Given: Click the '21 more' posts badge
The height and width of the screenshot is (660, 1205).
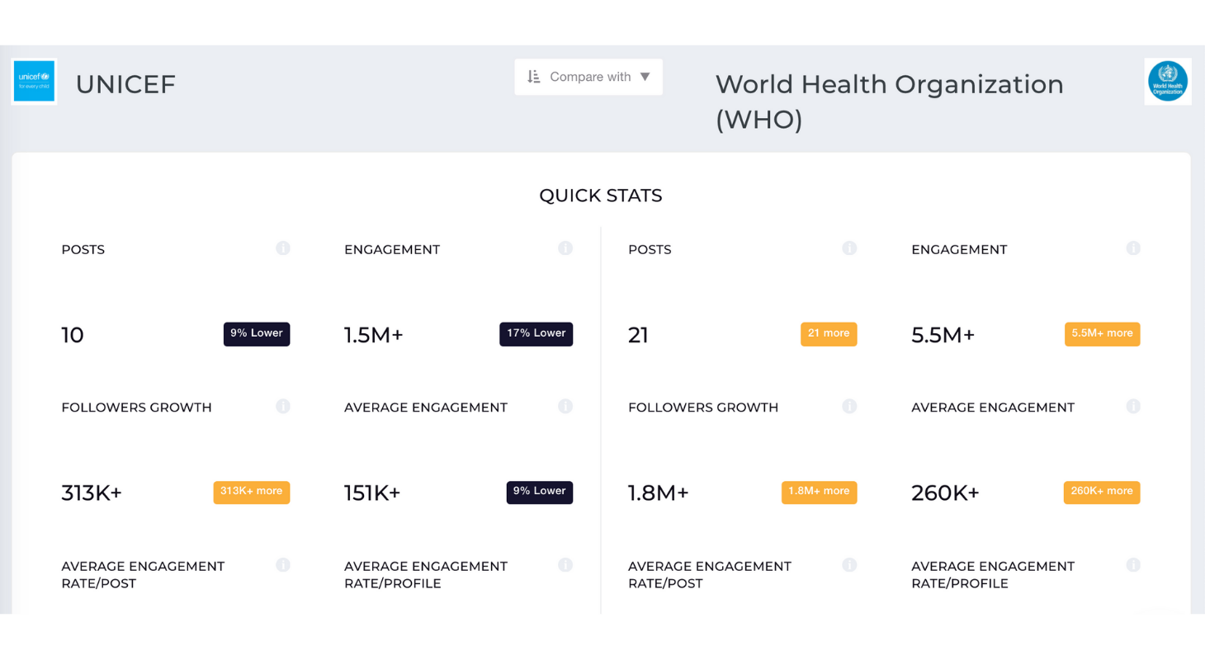Looking at the screenshot, I should tap(829, 334).
